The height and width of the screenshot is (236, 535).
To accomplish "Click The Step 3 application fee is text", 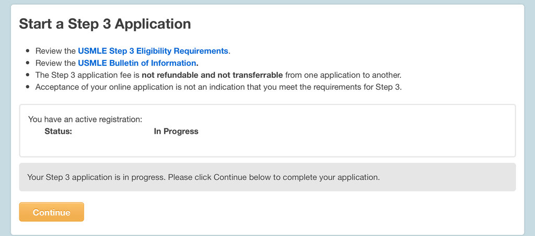I will coord(88,75).
